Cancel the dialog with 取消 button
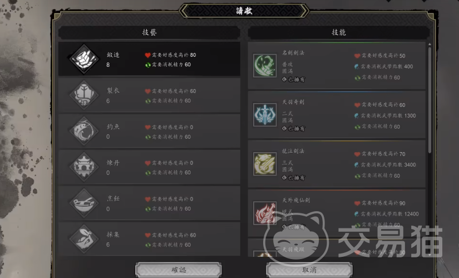The width and height of the screenshot is (459, 278). [309, 270]
